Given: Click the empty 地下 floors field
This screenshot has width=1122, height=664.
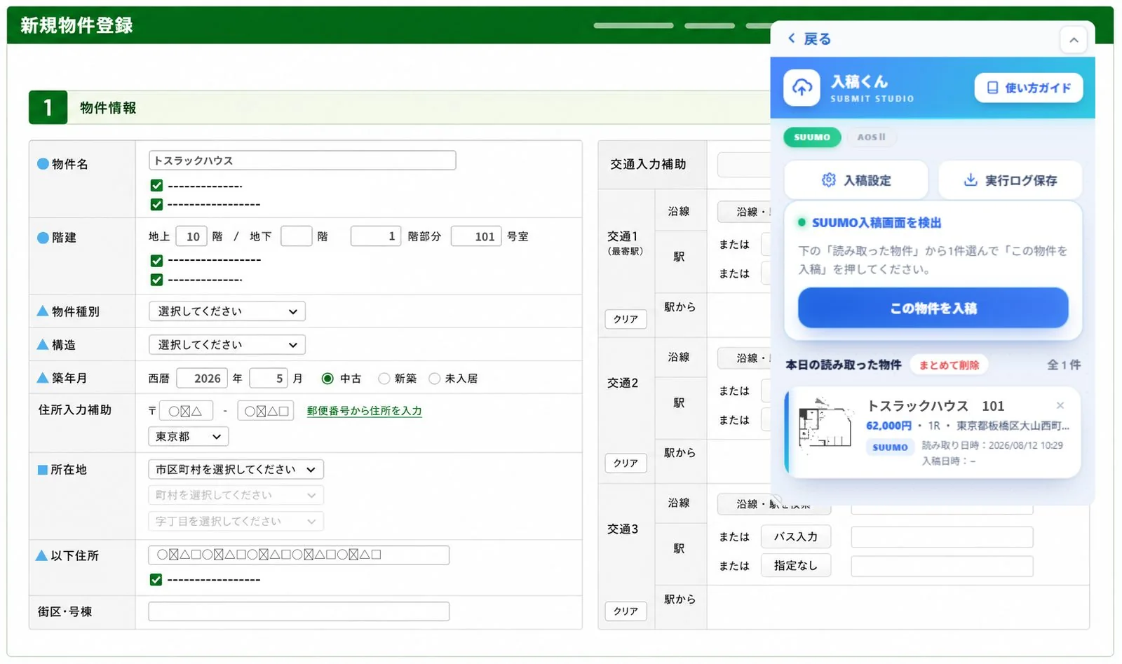Looking at the screenshot, I should pos(296,236).
